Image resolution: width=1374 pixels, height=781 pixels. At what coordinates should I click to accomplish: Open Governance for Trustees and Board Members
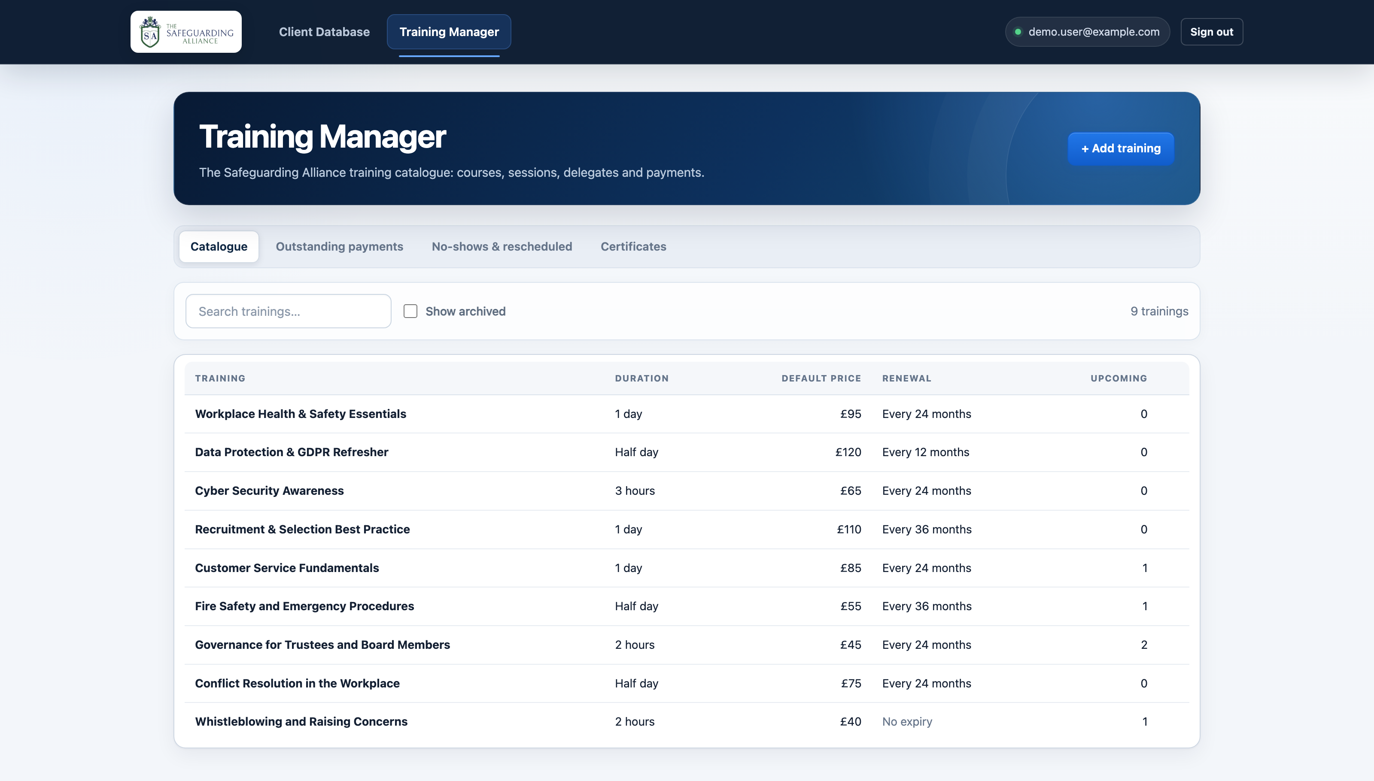322,645
